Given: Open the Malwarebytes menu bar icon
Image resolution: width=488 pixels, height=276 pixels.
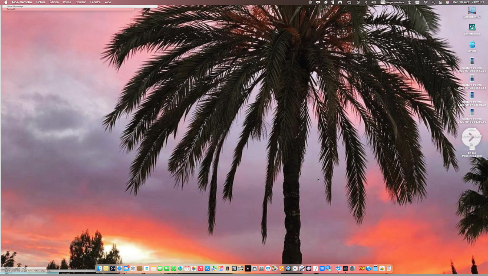Looking at the screenshot, I should (x=318, y=2).
